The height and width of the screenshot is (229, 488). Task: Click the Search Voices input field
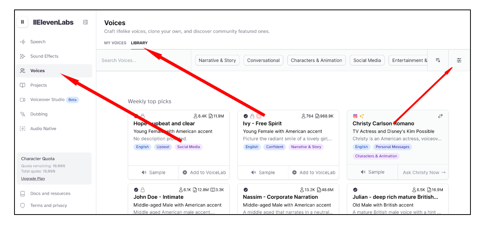click(144, 60)
